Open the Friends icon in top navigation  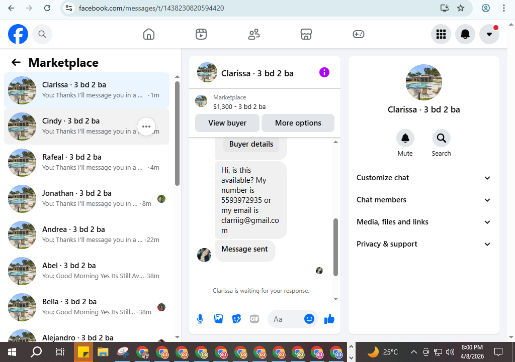(x=253, y=34)
